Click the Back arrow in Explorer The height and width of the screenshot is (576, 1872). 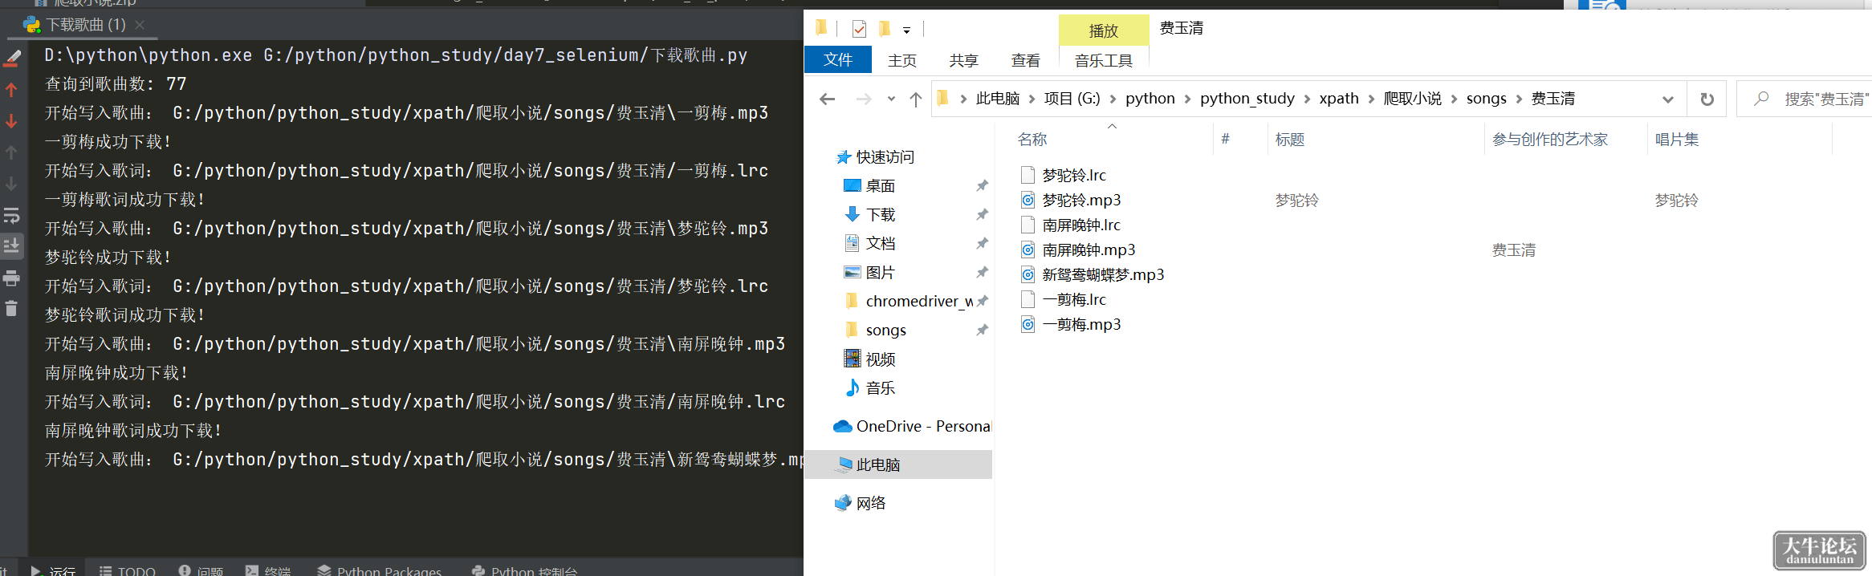click(828, 99)
